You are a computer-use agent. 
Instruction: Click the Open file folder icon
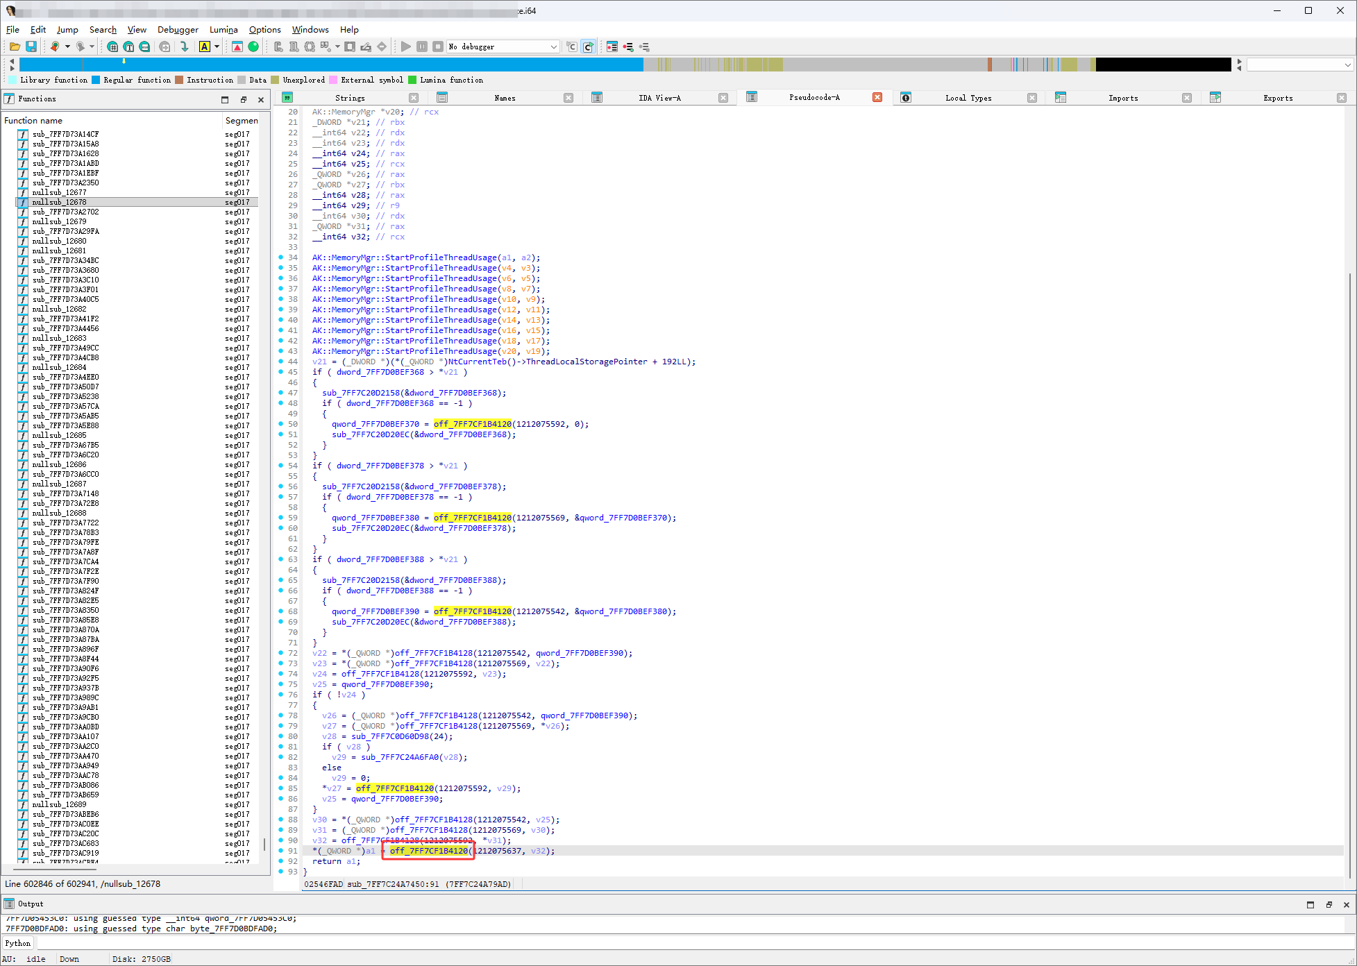click(x=15, y=46)
